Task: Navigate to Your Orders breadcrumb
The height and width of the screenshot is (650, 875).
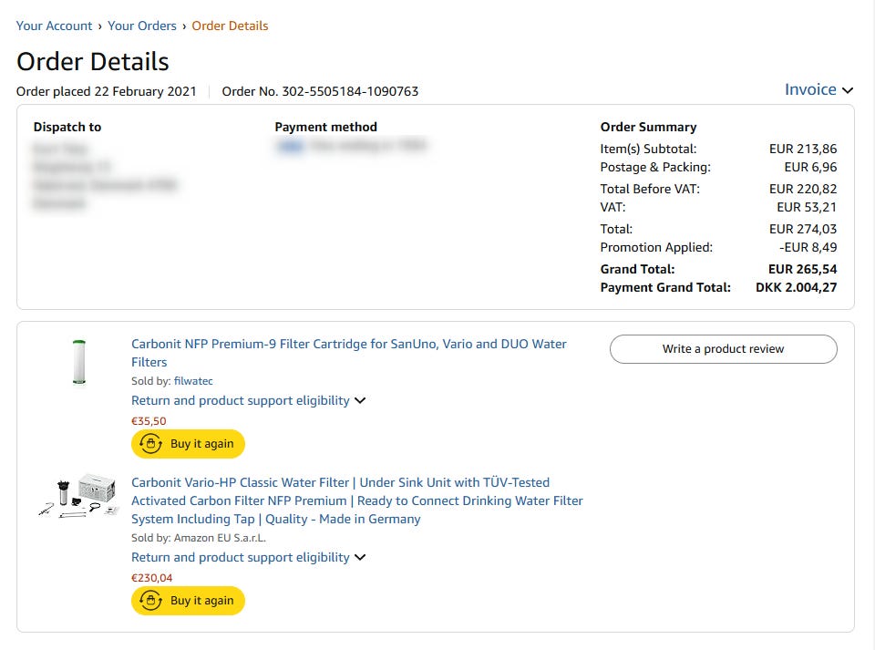Action: [142, 26]
